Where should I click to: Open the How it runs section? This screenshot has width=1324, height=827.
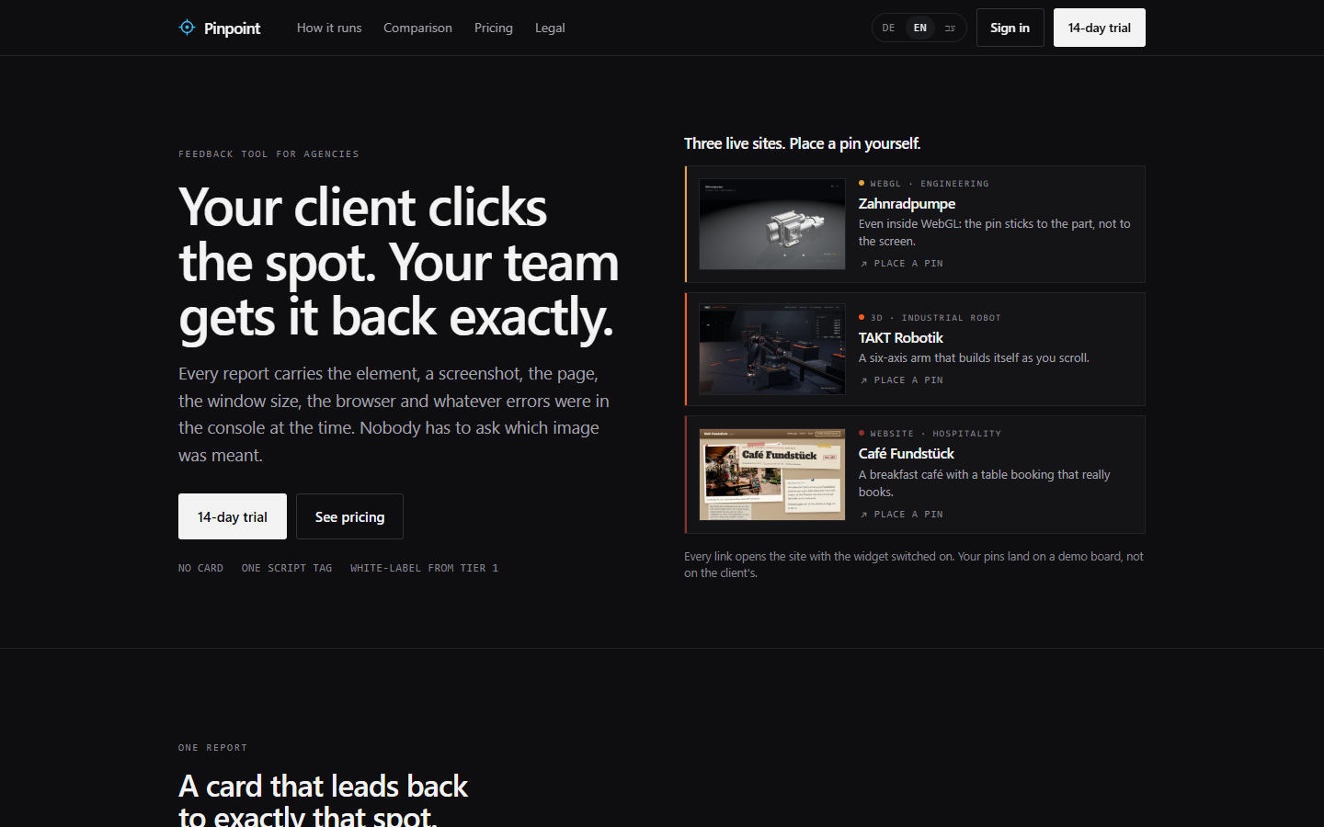pyautogui.click(x=329, y=28)
